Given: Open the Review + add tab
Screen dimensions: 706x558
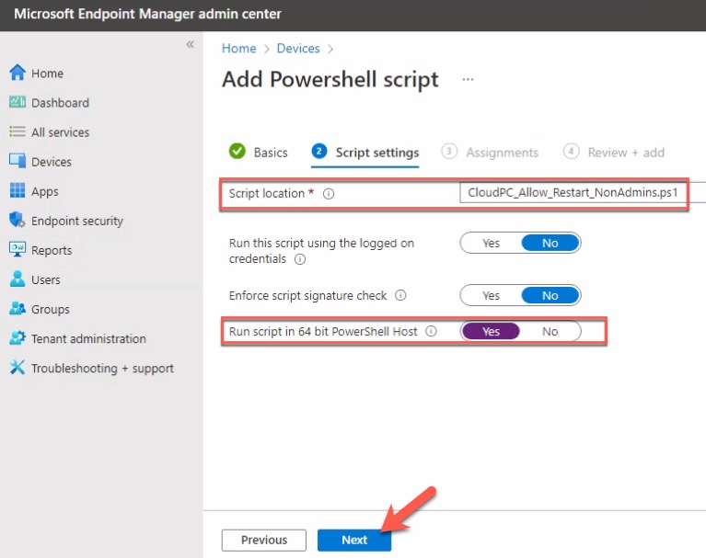Looking at the screenshot, I should pyautogui.click(x=614, y=153).
